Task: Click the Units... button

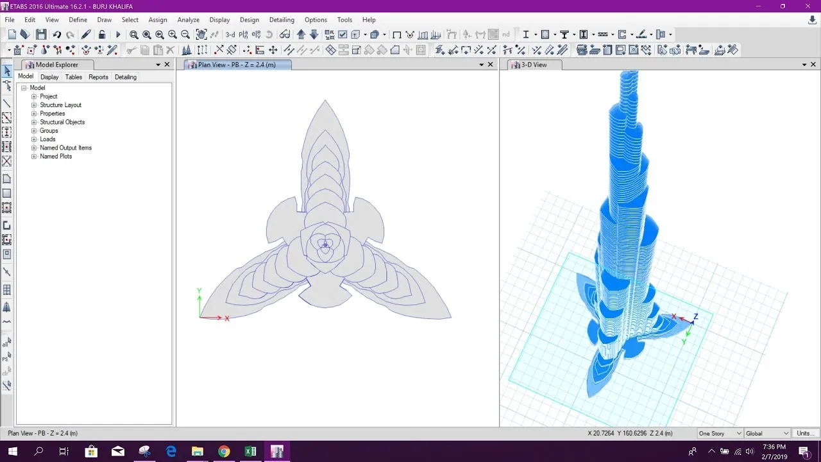Action: coord(806,434)
